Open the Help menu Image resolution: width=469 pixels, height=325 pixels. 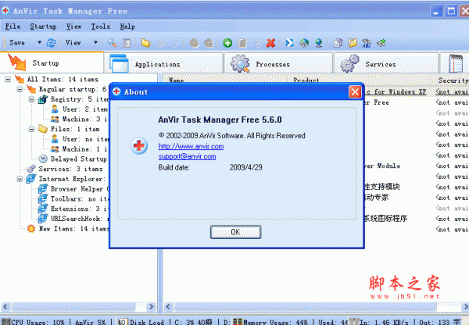pyautogui.click(x=127, y=27)
